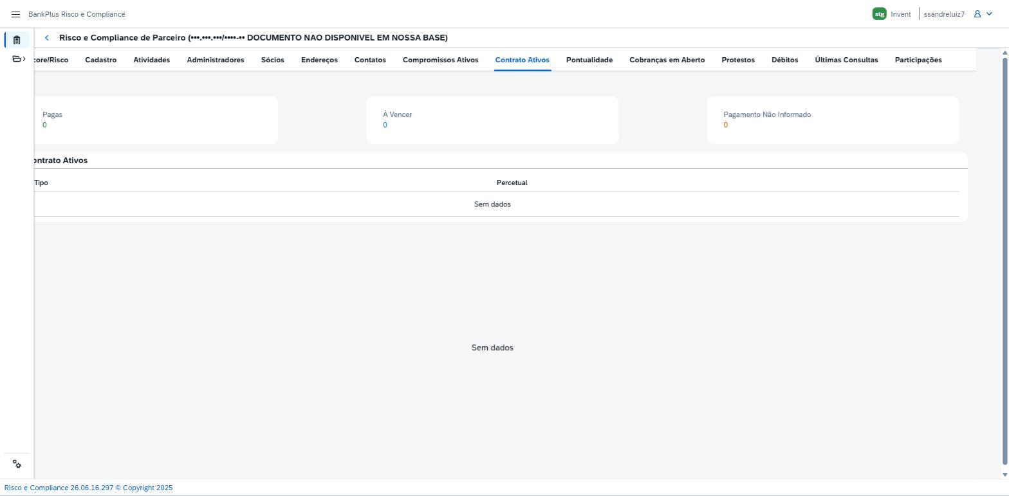Click the Tipo column header

coord(41,182)
